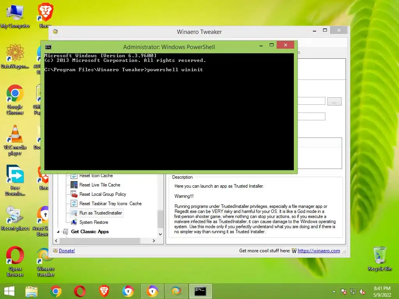
Task: Click the browse '...' button
Action: coord(334,102)
